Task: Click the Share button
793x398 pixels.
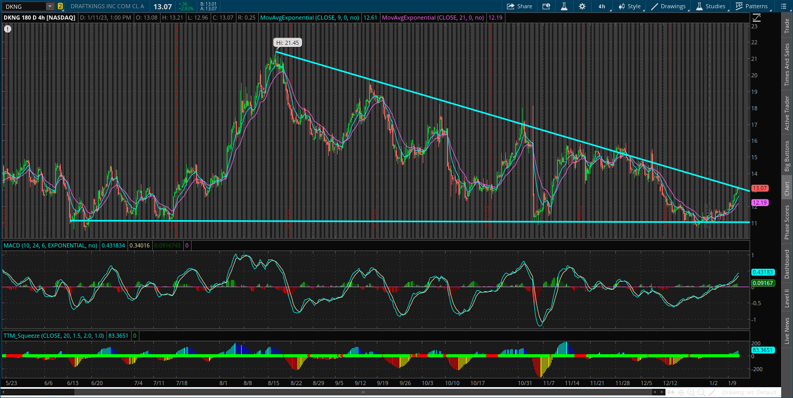Action: [x=519, y=6]
